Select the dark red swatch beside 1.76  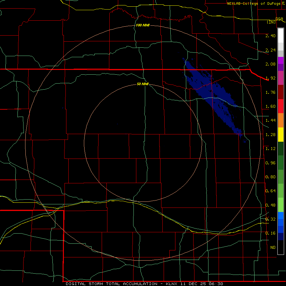coord(281,92)
